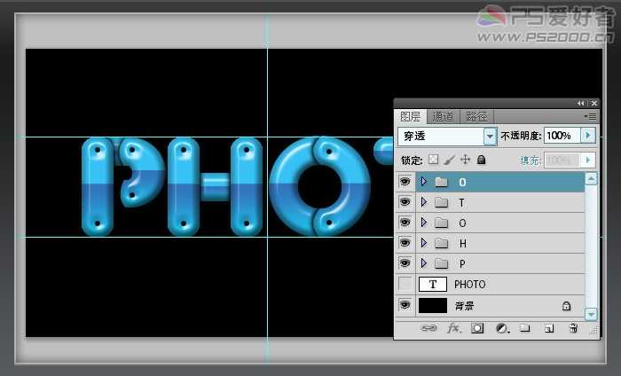The image size is (621, 376).
Task: Collapse the Layers panel with the double-arrow icon
Action: [580, 103]
